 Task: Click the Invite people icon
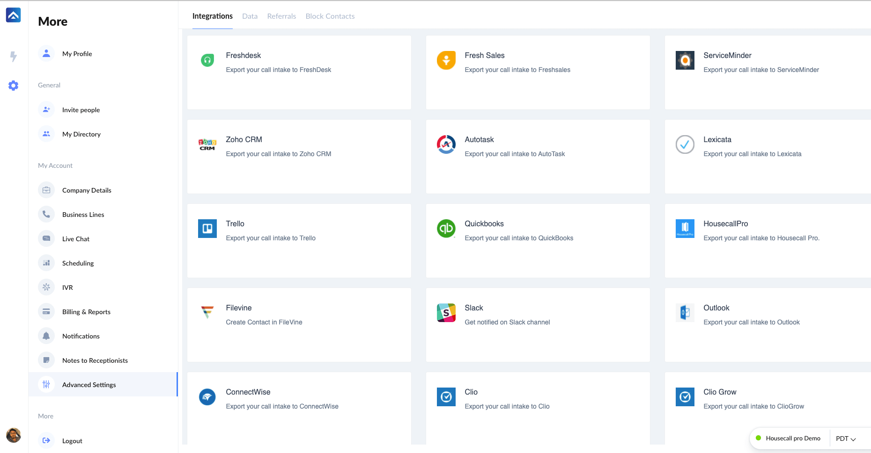(x=46, y=110)
